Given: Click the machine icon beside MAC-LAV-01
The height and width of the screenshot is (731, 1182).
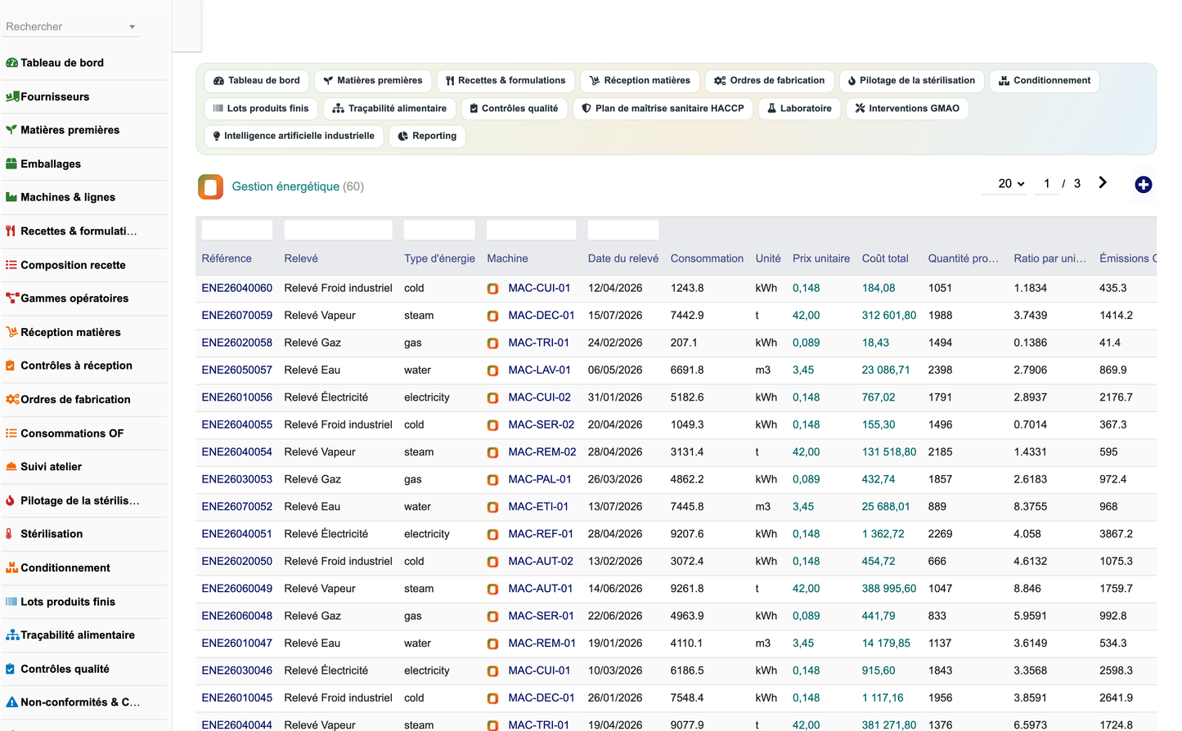Looking at the screenshot, I should click(x=493, y=370).
